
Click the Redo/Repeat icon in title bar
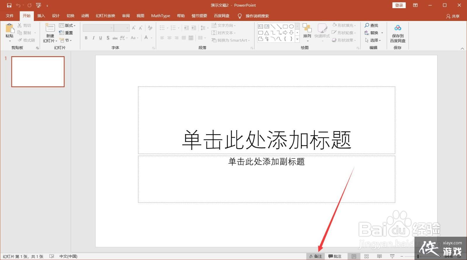[x=29, y=5]
